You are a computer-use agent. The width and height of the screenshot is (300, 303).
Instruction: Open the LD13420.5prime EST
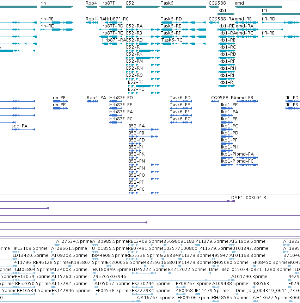(x=15, y=259)
